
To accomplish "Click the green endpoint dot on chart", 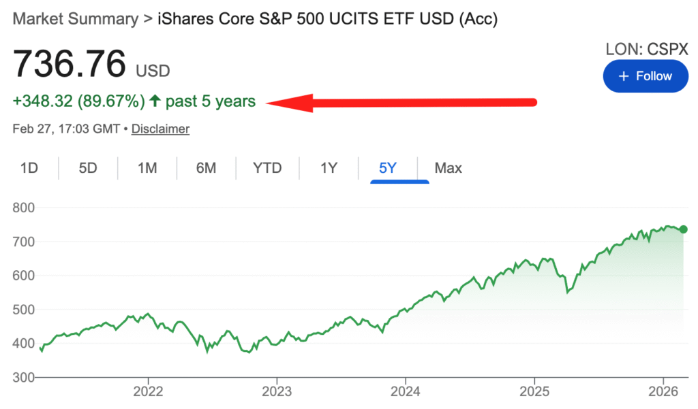I will click(684, 229).
